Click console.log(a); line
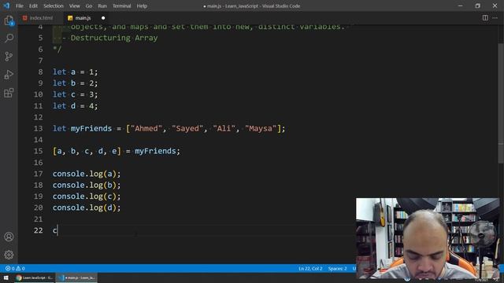The height and width of the screenshot is (283, 504). [x=87, y=174]
